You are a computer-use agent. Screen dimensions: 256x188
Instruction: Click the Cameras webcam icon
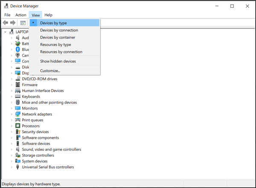point(17,55)
